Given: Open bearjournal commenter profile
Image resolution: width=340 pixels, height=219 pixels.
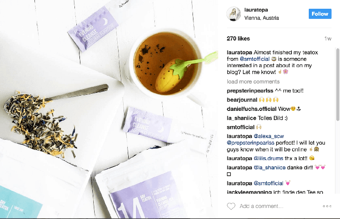Looking at the screenshot, I should pos(242,100).
